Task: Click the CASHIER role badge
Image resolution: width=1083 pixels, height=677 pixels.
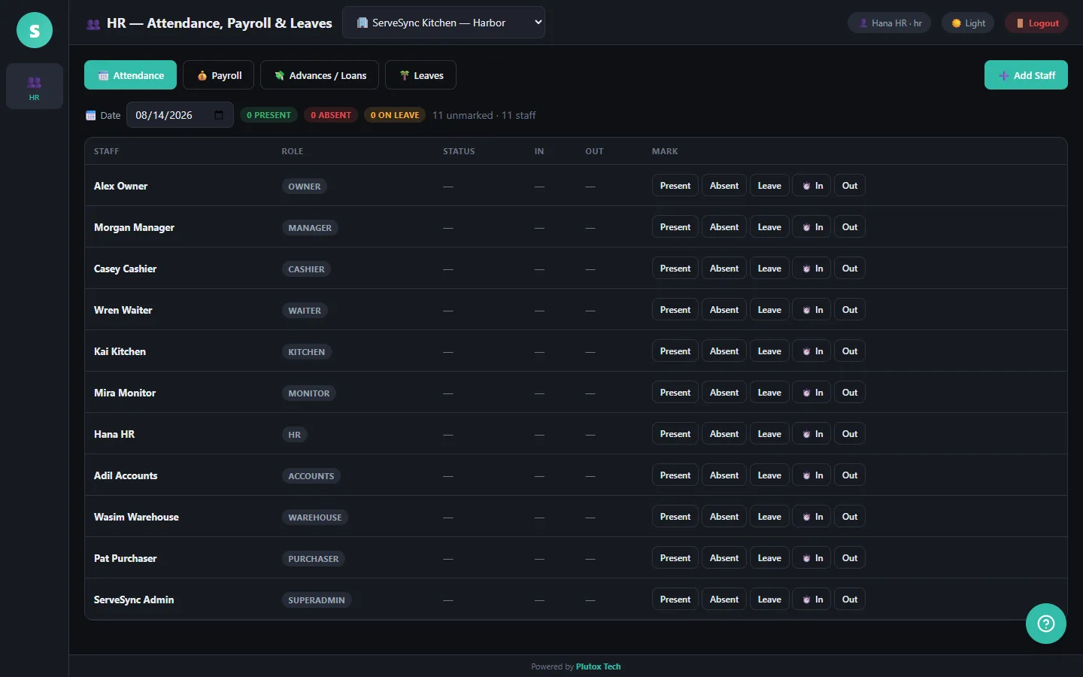Action: [306, 269]
